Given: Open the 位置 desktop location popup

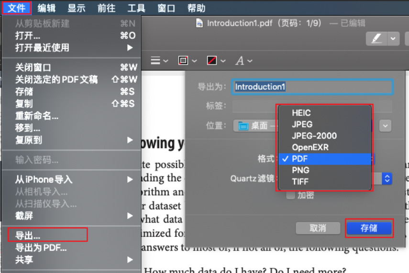Looking at the screenshot, I should point(255,126).
